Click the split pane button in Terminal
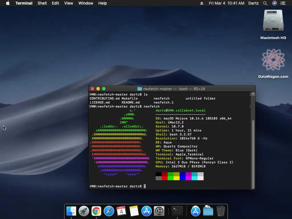Image resolution: width=292 pixels, height=219 pixels. [253, 94]
